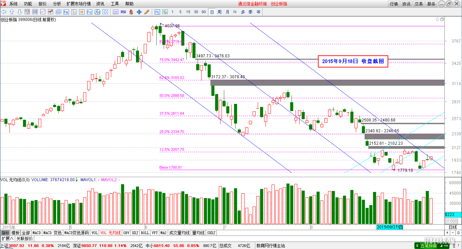This screenshot has height=249, width=462.
Task: Open the 帮助 menu
Action: click(x=129, y=4)
